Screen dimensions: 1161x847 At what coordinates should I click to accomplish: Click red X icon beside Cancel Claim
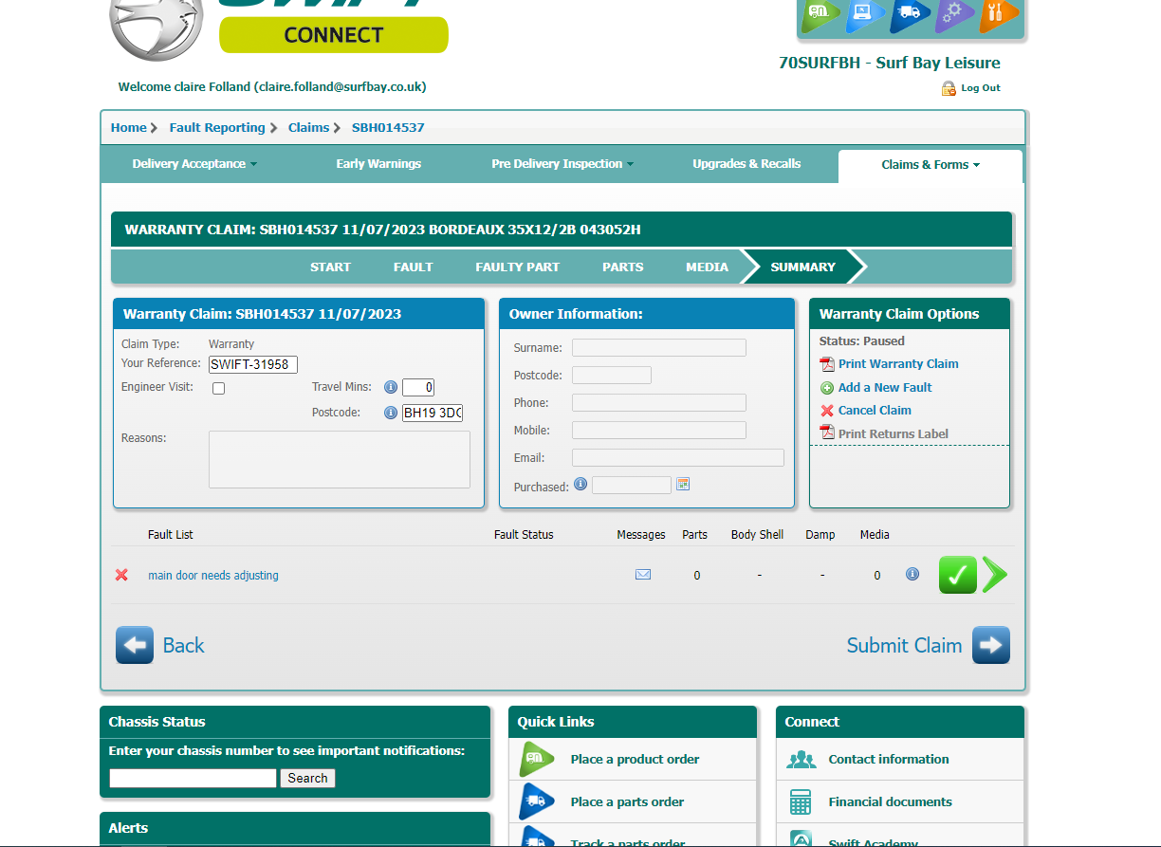point(827,411)
